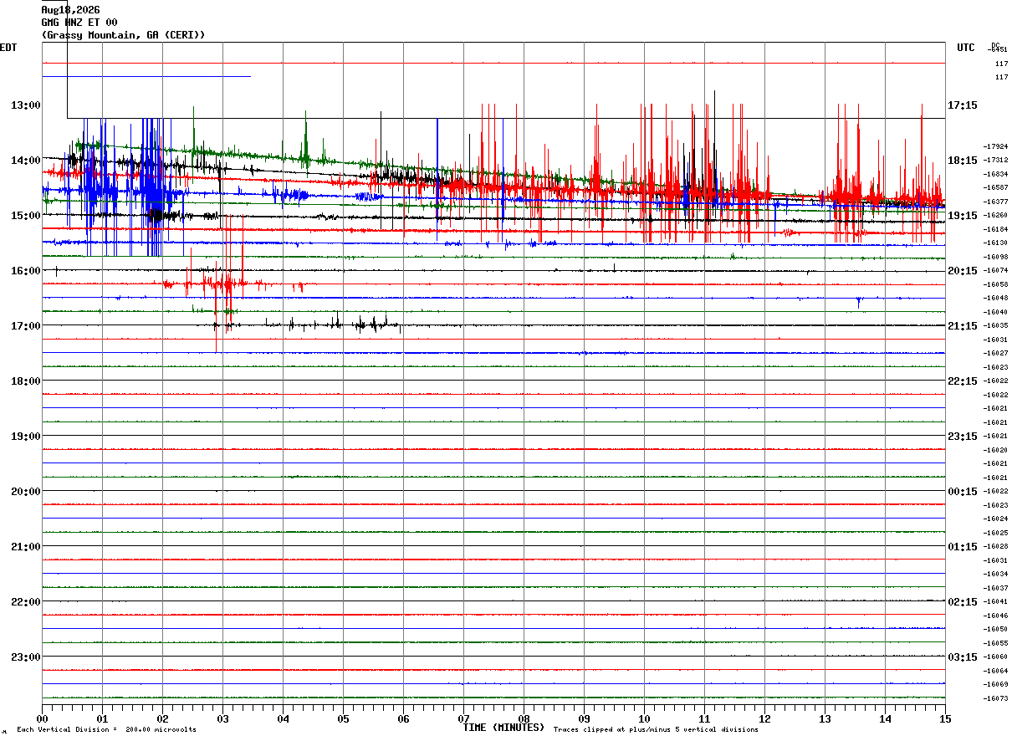Click the DC offset value -16074
The image size is (1012, 741).
(x=995, y=270)
